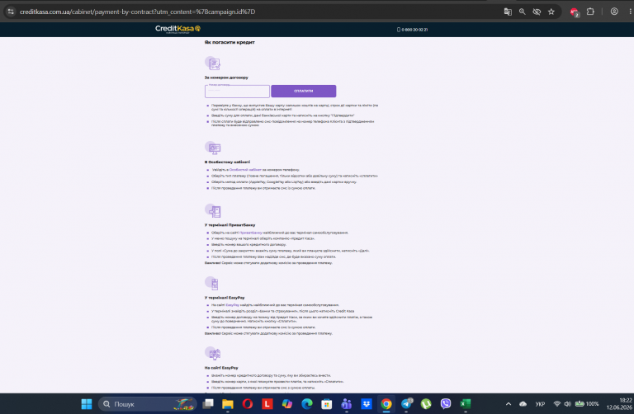
Task: Open Task View on the taskbar
Action: (208, 404)
